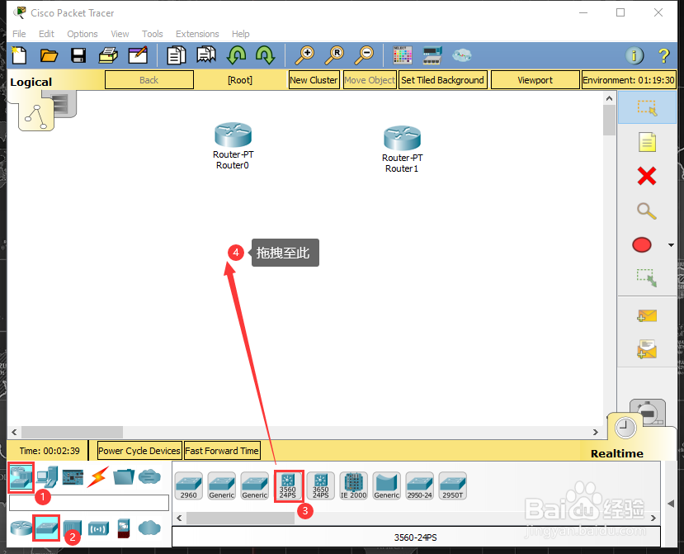Open the View menu
The image size is (684, 554).
click(x=120, y=34)
